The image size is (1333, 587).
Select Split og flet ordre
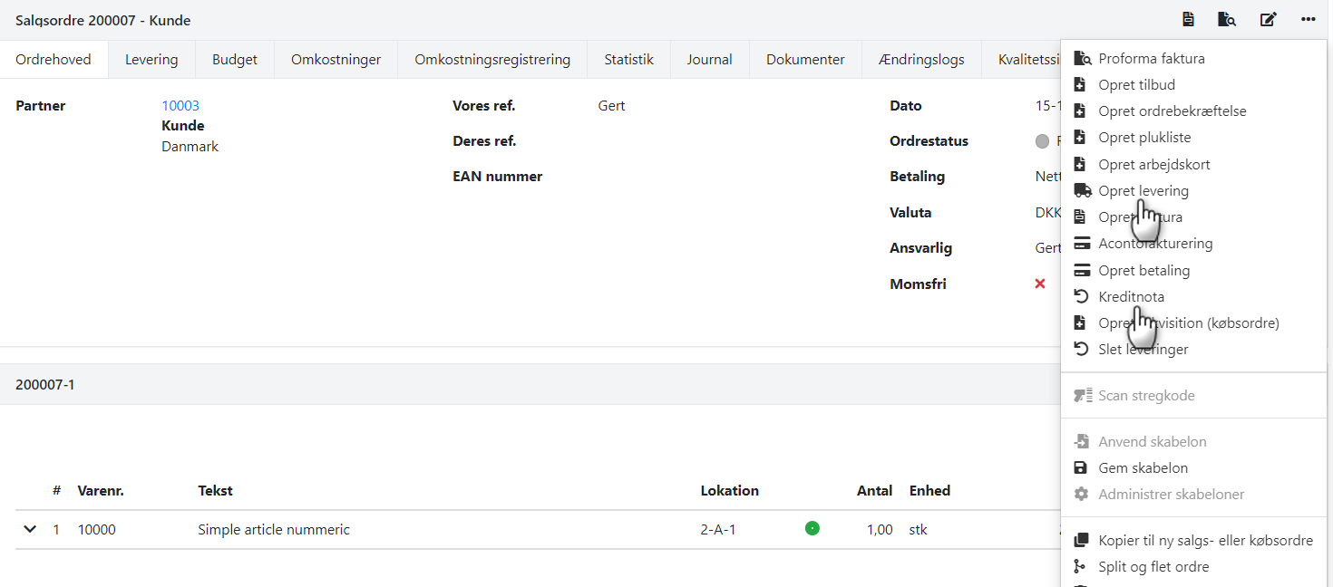pos(1153,567)
